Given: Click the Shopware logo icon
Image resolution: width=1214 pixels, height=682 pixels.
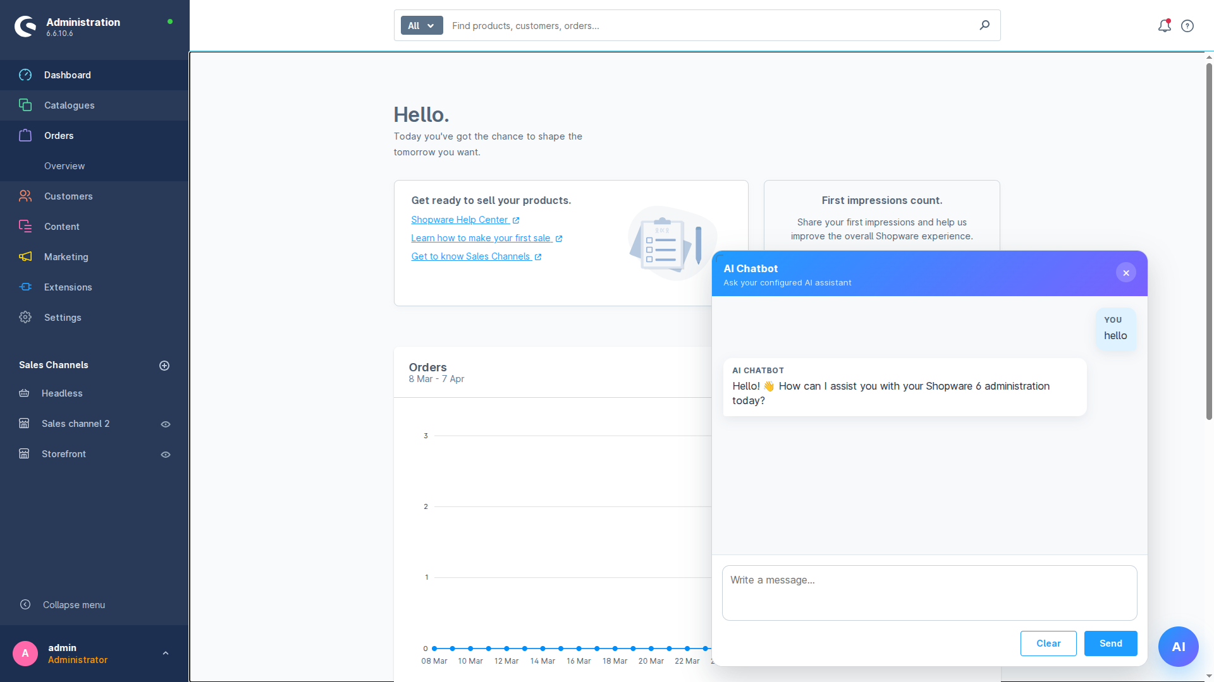Looking at the screenshot, I should click(x=25, y=27).
